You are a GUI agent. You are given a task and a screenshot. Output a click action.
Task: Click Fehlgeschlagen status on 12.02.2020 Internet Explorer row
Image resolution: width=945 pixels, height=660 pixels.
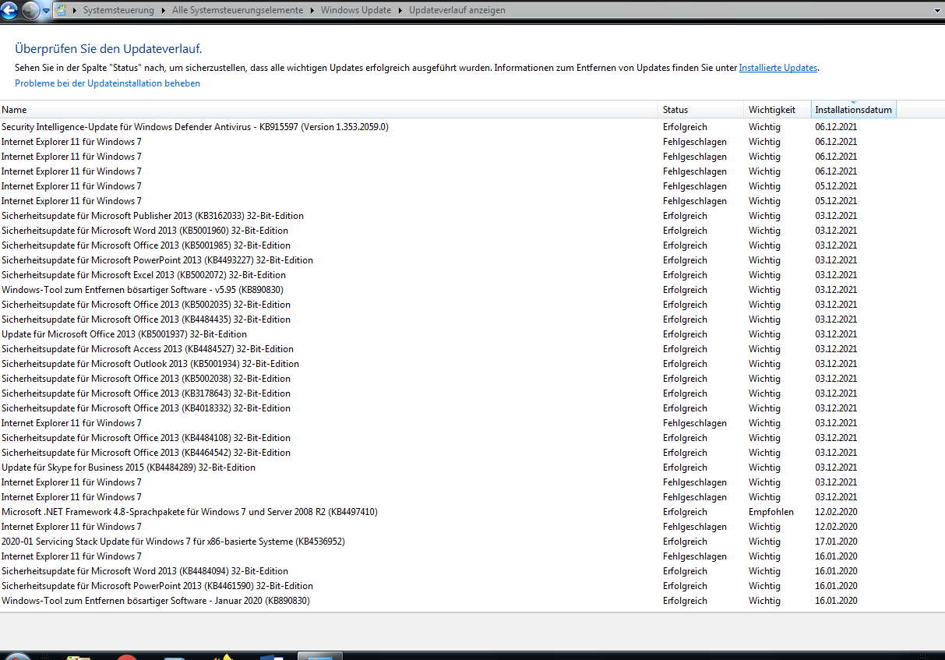695,527
